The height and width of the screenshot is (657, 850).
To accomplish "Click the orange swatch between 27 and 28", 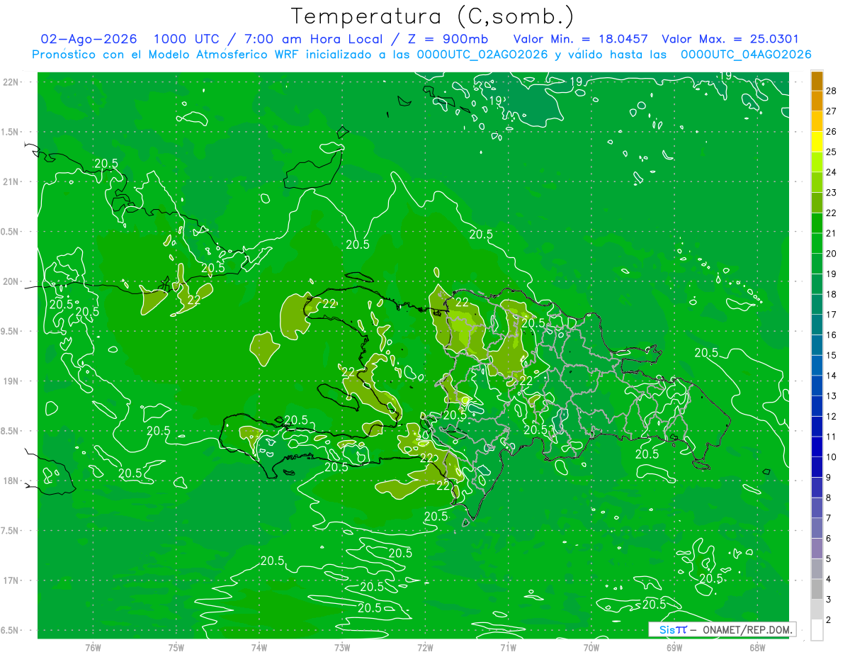I will 817,101.
